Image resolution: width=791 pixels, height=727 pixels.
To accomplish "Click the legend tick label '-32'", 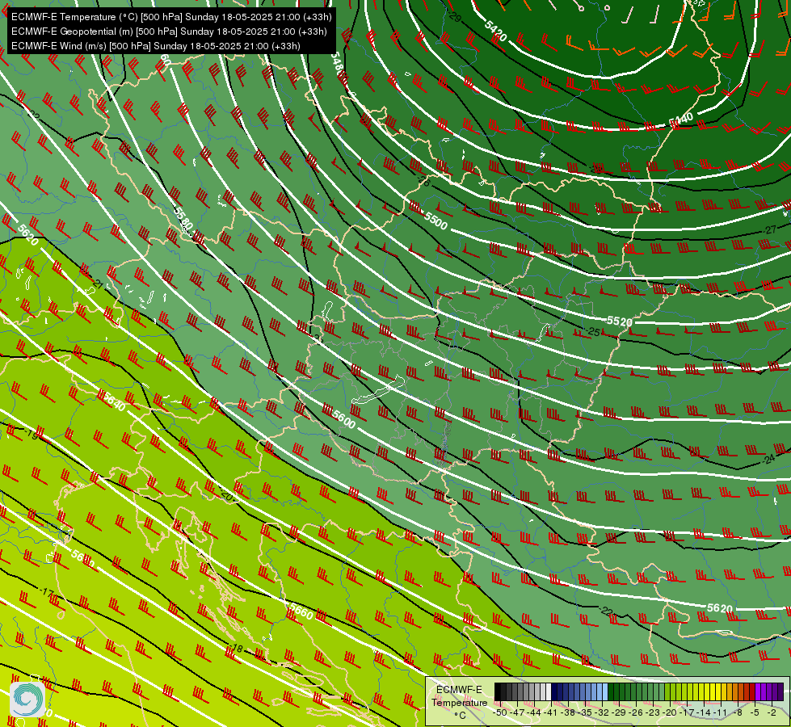I will pos(602,712).
